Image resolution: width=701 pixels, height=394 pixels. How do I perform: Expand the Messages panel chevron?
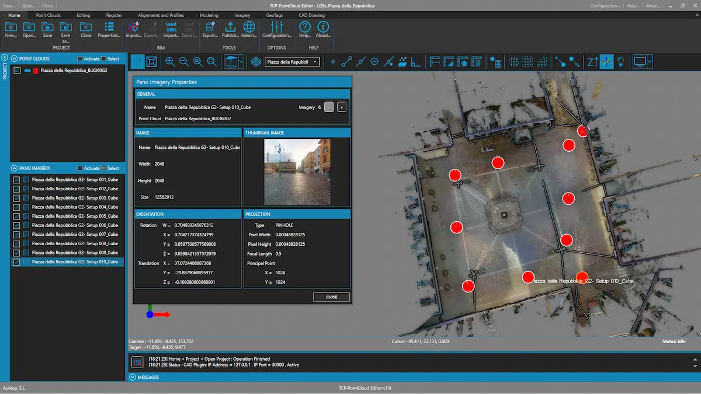point(132,378)
